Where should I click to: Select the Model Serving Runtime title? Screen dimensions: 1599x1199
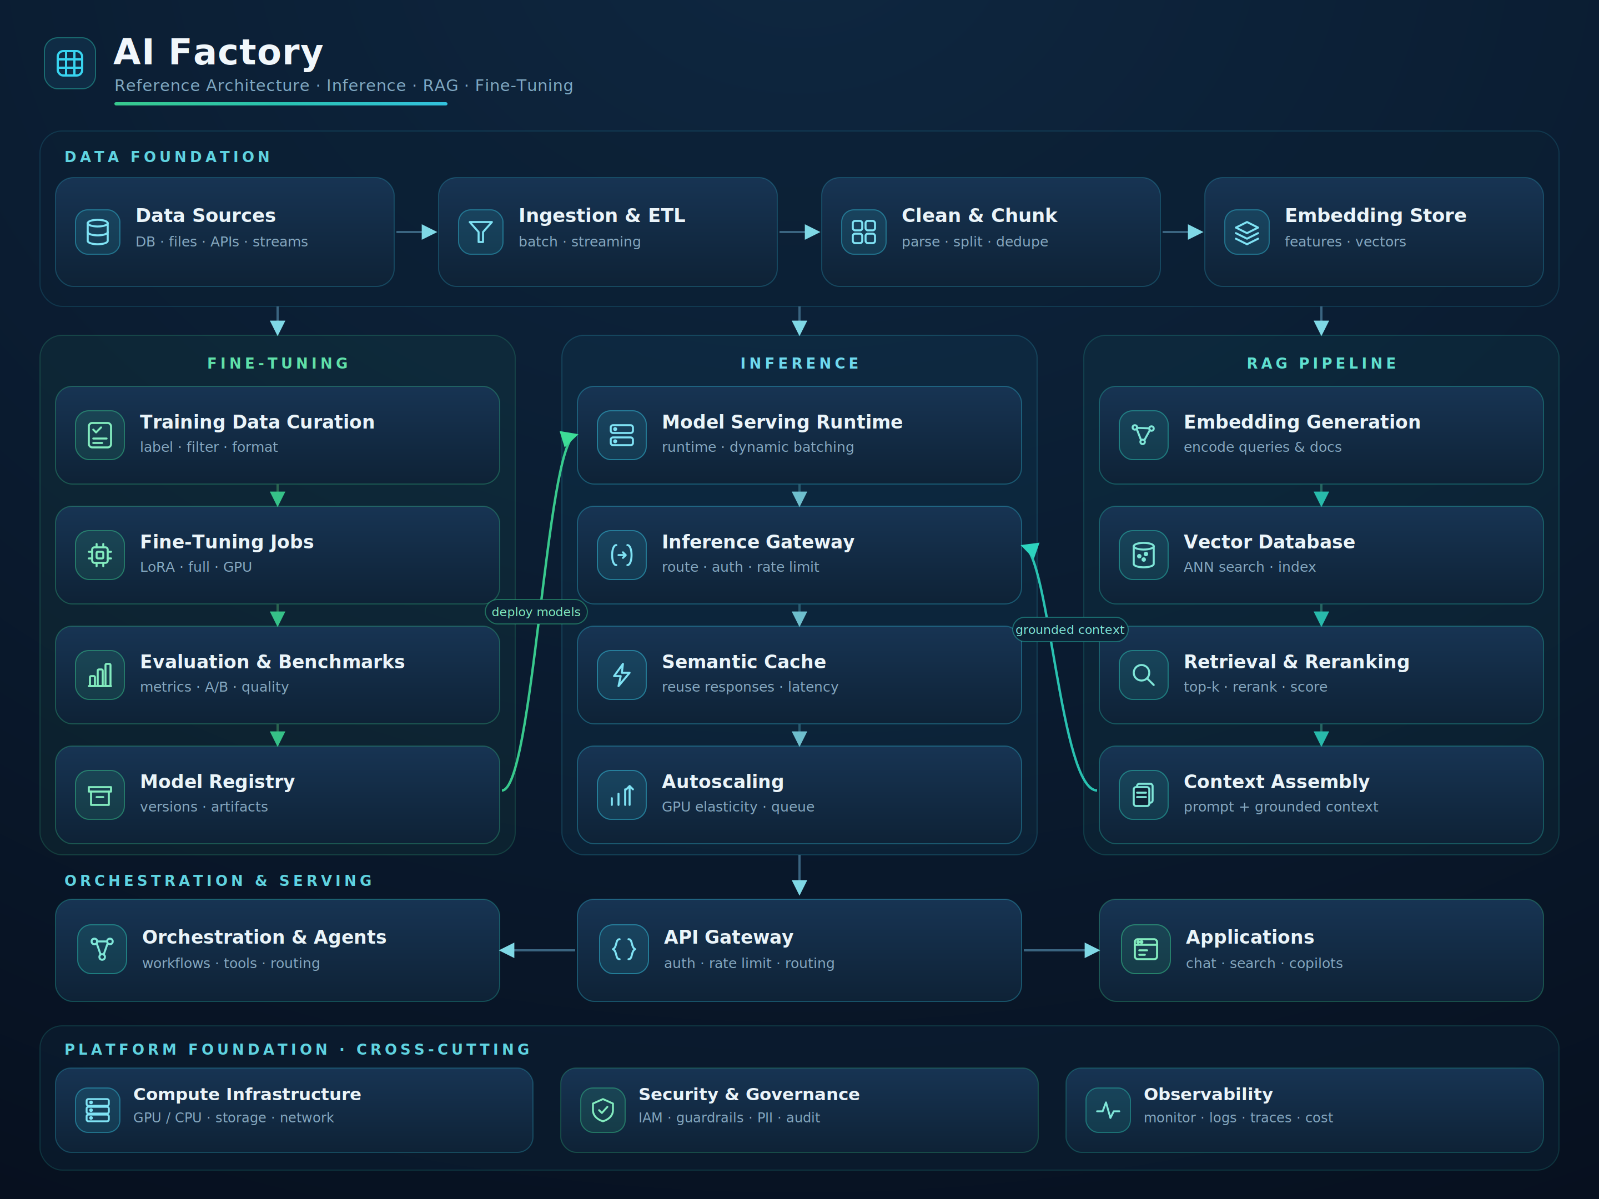(x=782, y=422)
